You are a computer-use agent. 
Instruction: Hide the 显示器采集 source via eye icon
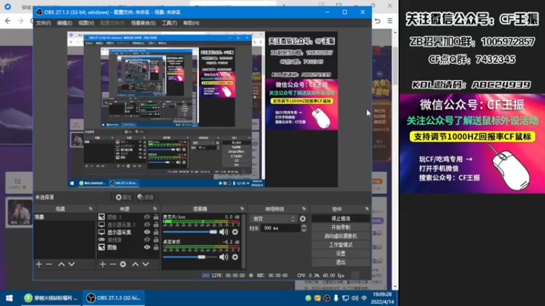[147, 232]
